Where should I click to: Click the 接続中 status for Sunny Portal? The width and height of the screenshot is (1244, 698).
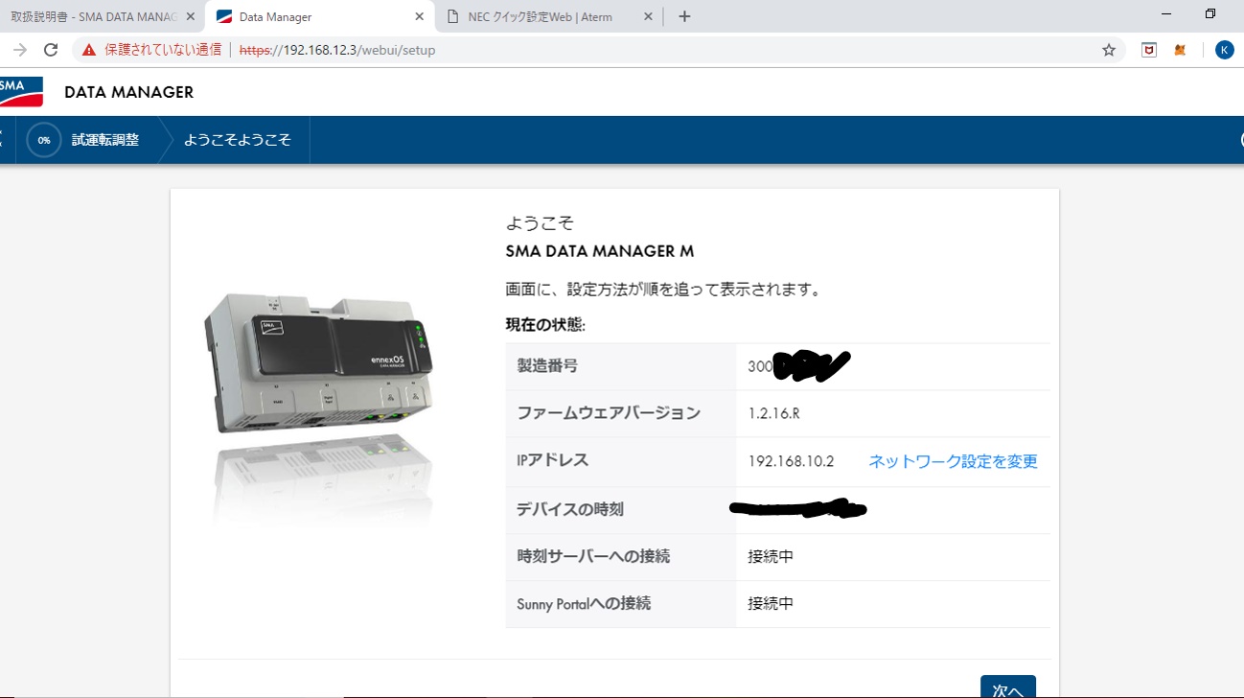[x=771, y=603]
